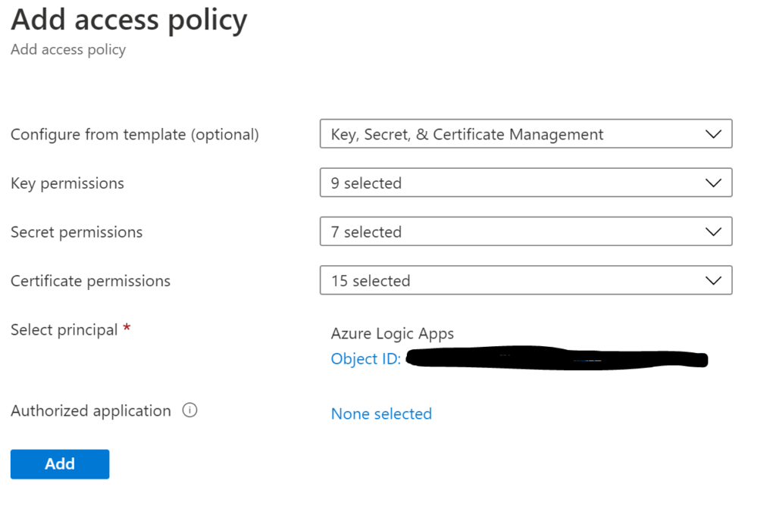Open the Key permissions dropdown chevron
776x515 pixels.
pyautogui.click(x=712, y=183)
